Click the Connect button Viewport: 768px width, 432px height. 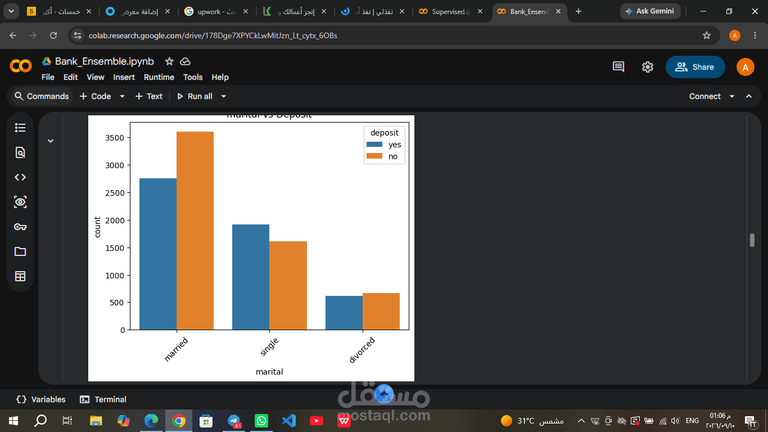[705, 96]
